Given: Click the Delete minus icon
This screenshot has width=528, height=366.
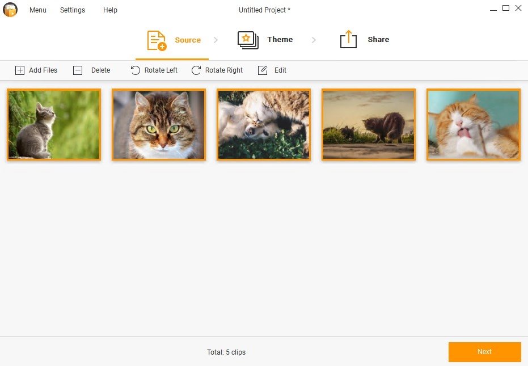Looking at the screenshot, I should (78, 70).
